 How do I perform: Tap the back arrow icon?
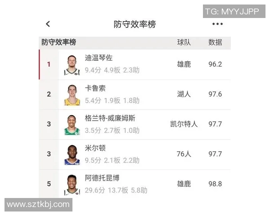(x=48, y=24)
